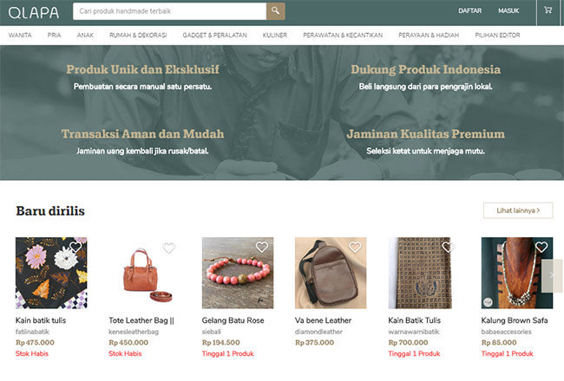This screenshot has width=564, height=381.
Task: Visit the siebali seller link
Action: [x=212, y=332]
